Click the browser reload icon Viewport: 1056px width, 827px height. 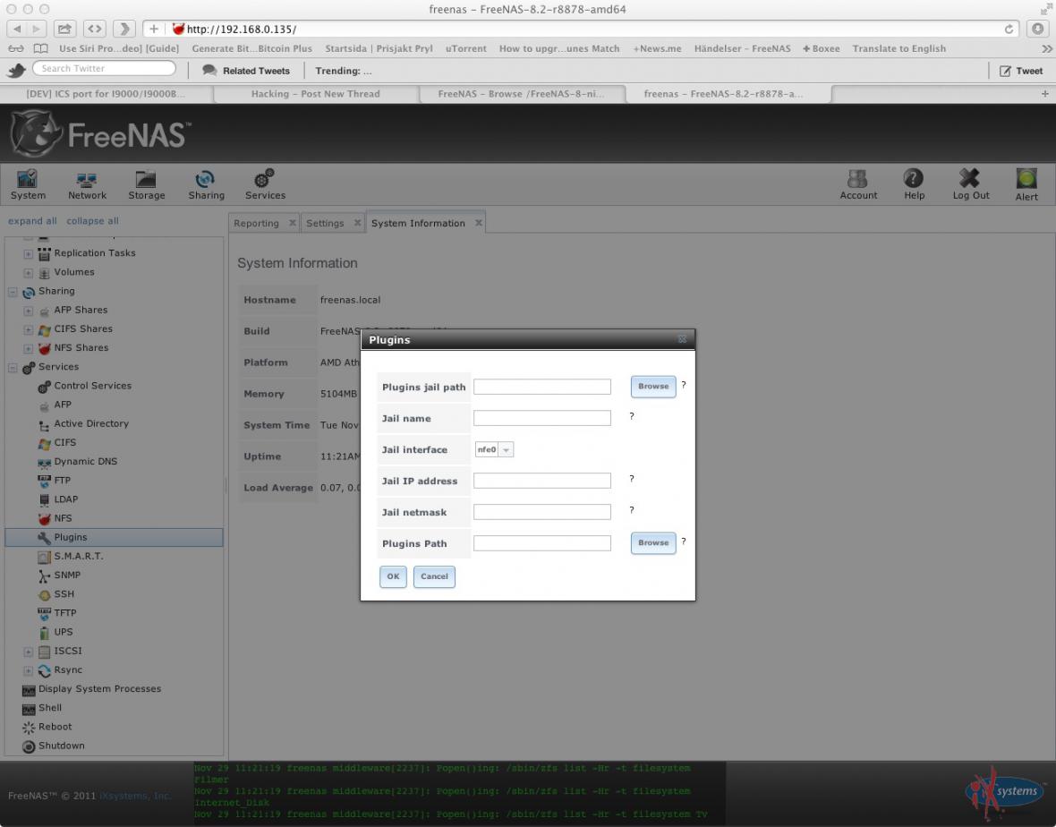[1009, 29]
